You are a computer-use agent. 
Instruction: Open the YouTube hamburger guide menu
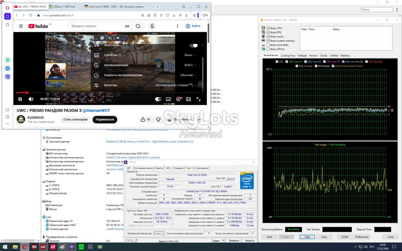click(21, 26)
